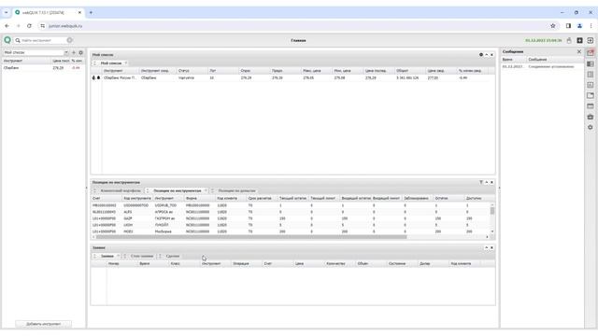598x336 pixels.
Task: Switch to Позиции по деньгам tab
Action: [x=236, y=190]
